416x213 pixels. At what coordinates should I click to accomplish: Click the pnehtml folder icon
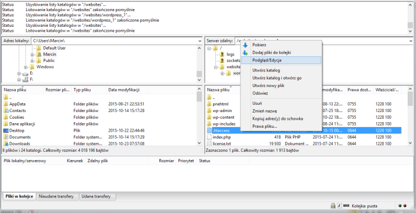[x=209, y=104]
